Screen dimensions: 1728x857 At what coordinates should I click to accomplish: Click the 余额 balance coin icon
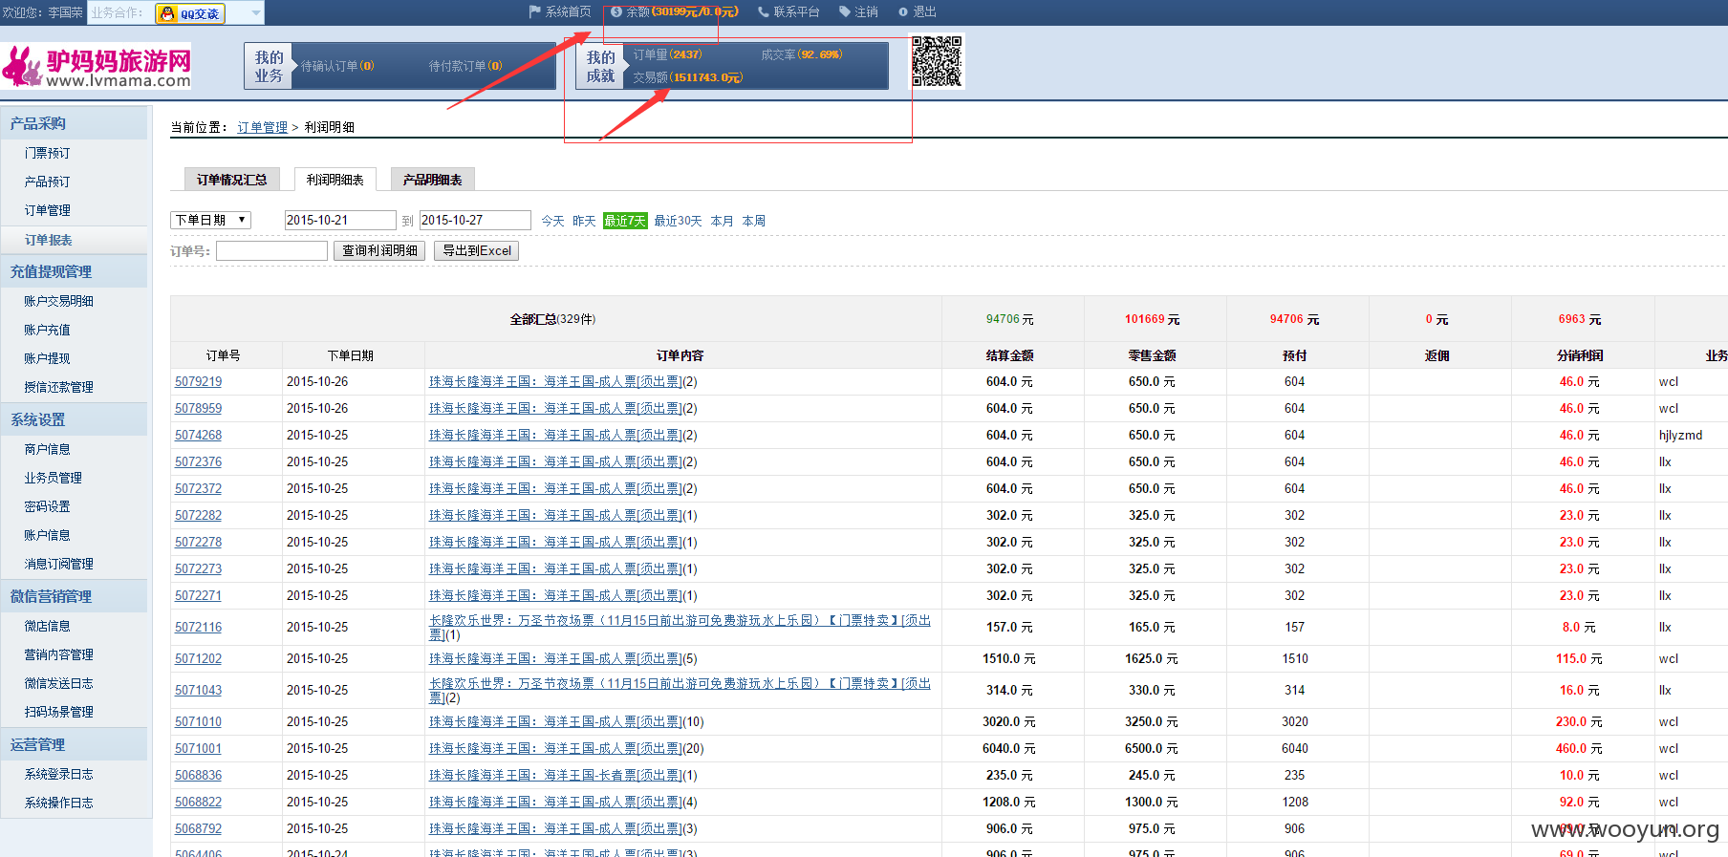click(x=616, y=11)
